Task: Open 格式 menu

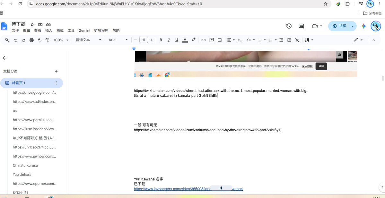Action: 60,31
